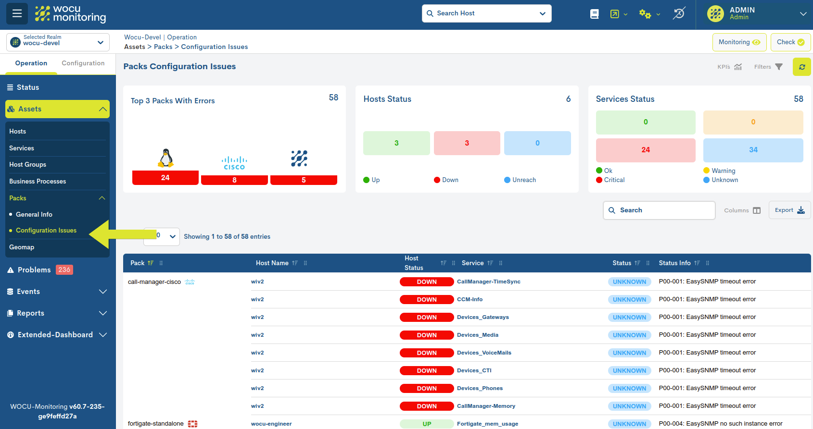Toggle the Monitoring eye button
The height and width of the screenshot is (429, 813).
click(x=739, y=42)
